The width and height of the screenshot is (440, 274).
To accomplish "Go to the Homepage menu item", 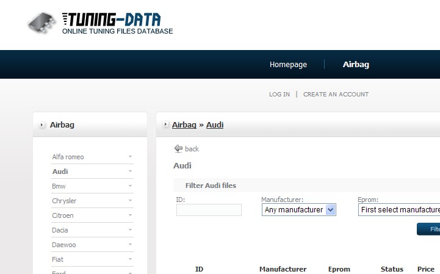I will (x=288, y=65).
